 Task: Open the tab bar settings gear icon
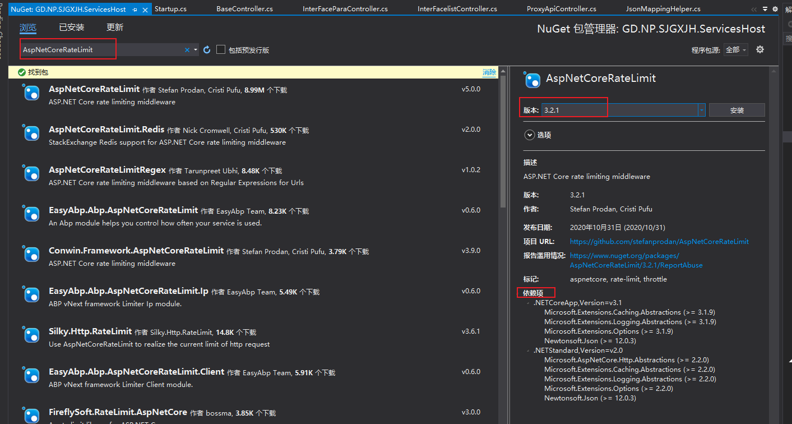click(x=776, y=10)
